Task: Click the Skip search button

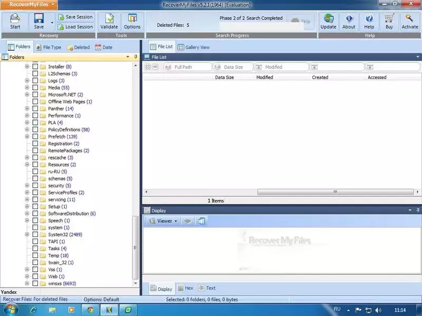Action: [x=301, y=21]
